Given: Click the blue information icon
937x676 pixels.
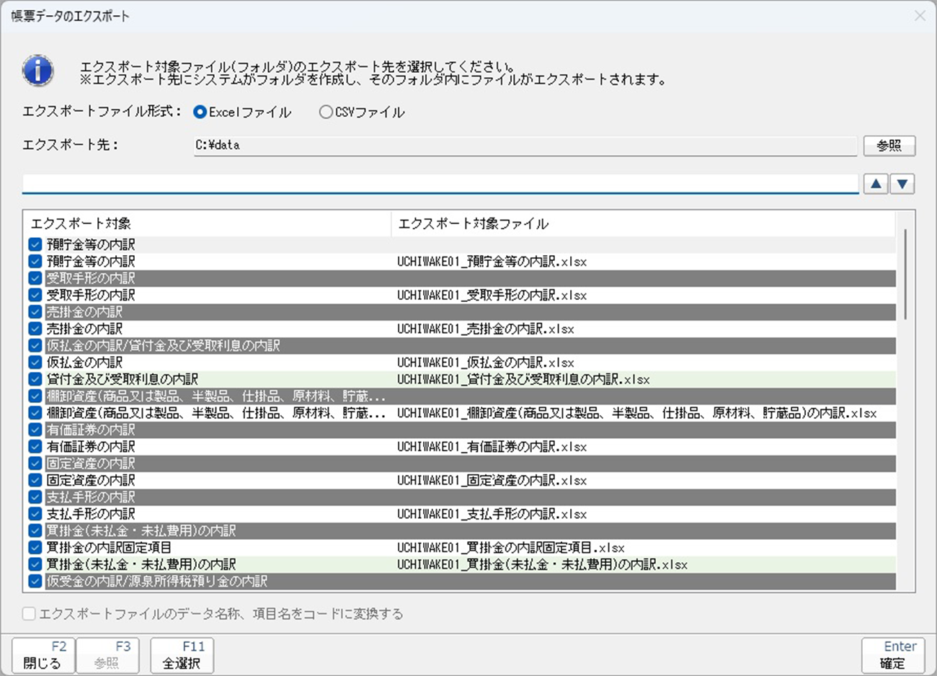Looking at the screenshot, I should coord(37,71).
